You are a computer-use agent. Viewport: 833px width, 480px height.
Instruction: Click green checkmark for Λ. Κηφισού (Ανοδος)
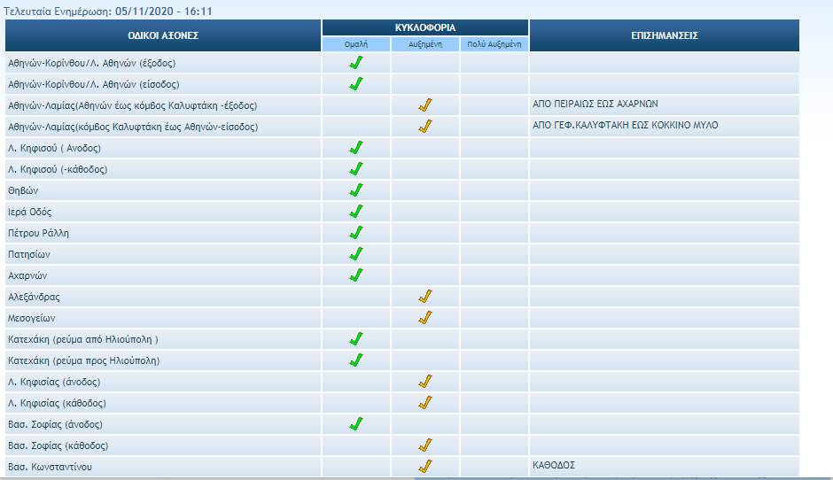pyautogui.click(x=356, y=148)
